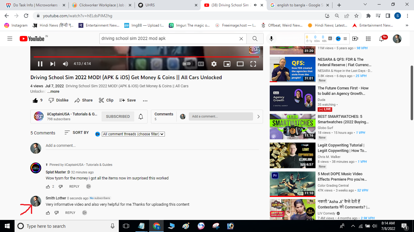The height and width of the screenshot is (232, 414).
Task: Toggle closed captions with the CC button
Action: (x=201, y=64)
